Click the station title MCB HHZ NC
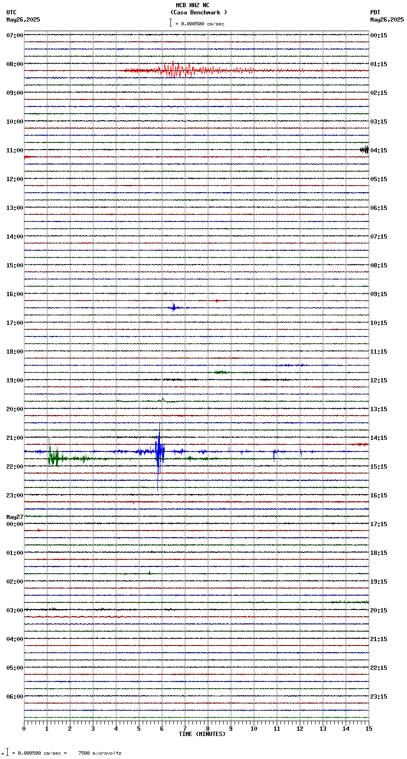 coord(192,5)
